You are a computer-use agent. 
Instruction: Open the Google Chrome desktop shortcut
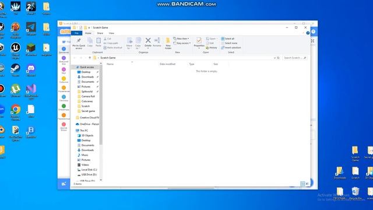click(x=16, y=112)
